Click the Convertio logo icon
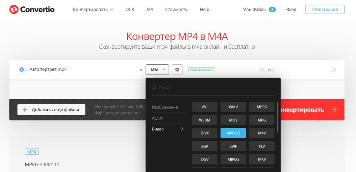The height and width of the screenshot is (172, 356). click(14, 10)
